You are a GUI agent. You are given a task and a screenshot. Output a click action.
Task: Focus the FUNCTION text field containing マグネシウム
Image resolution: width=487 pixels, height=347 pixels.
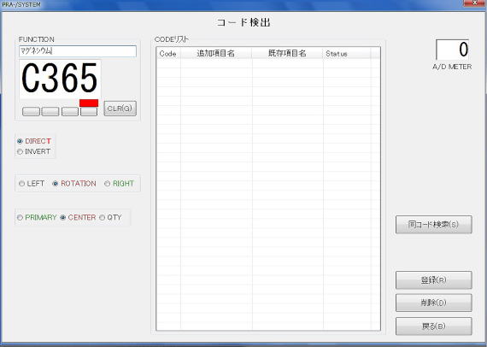click(x=78, y=51)
